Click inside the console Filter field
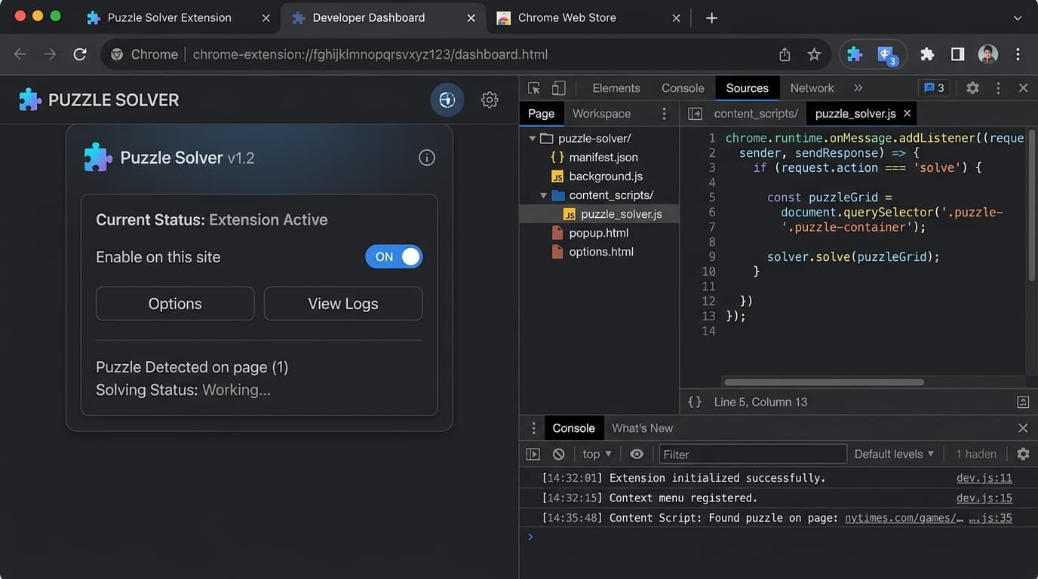Image resolution: width=1038 pixels, height=579 pixels. tap(752, 453)
